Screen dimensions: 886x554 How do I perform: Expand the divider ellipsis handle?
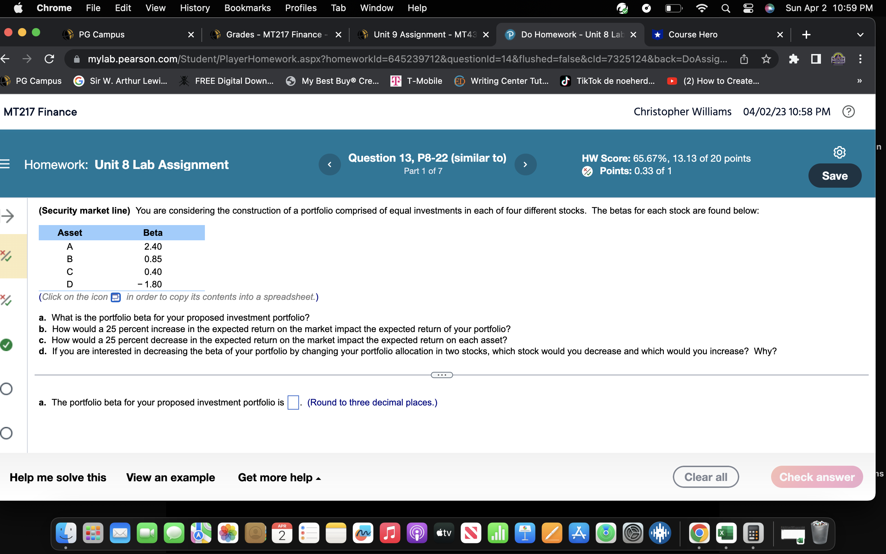pos(442,375)
